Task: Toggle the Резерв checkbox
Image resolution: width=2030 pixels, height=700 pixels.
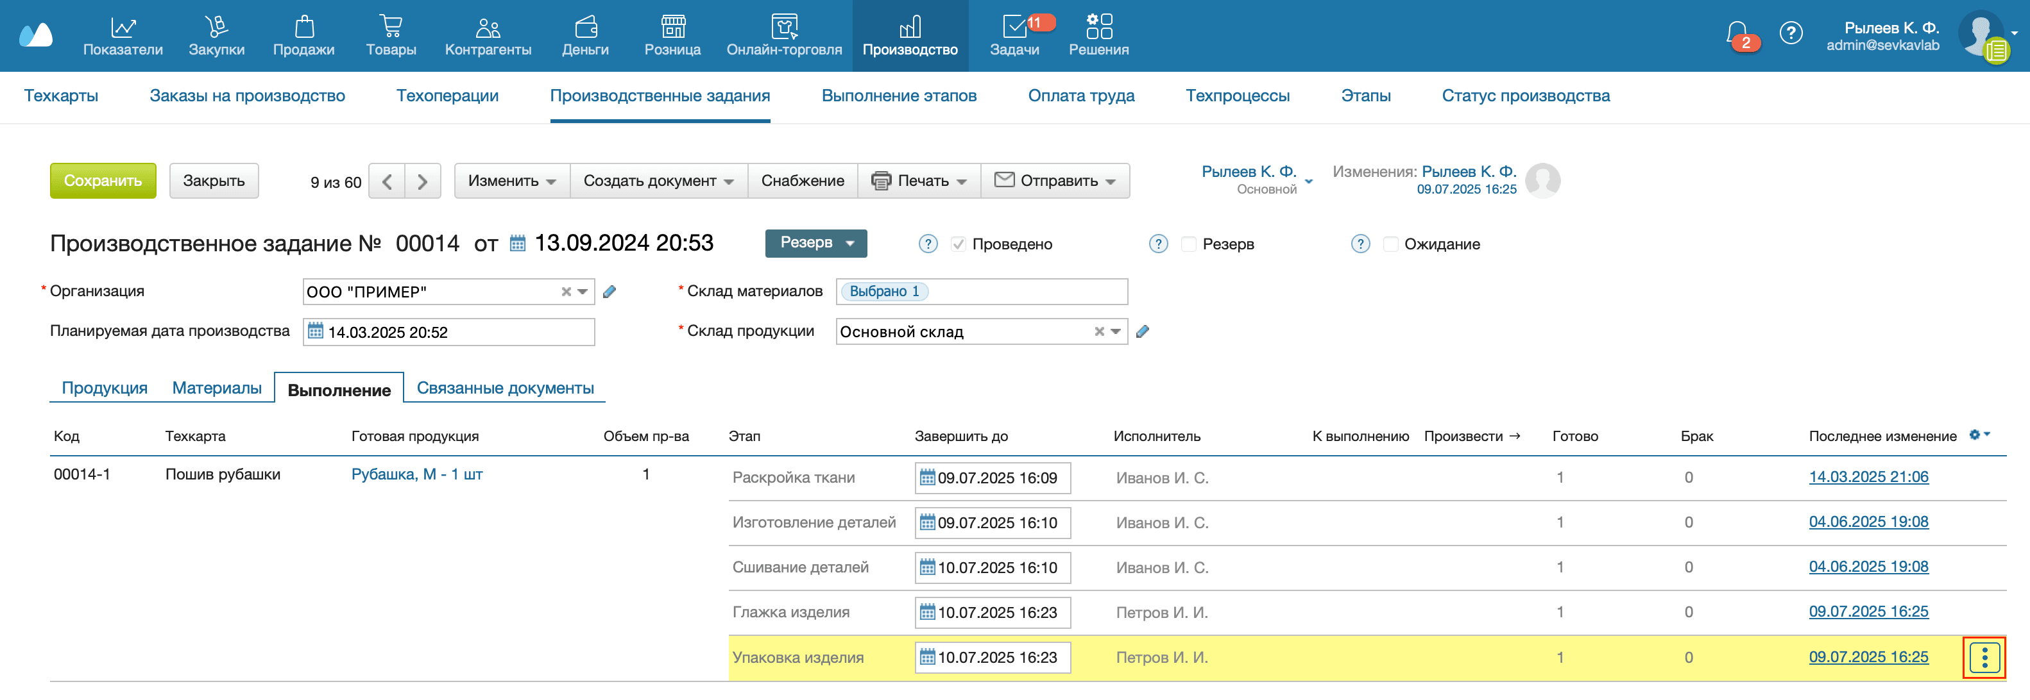Action: 1188,244
